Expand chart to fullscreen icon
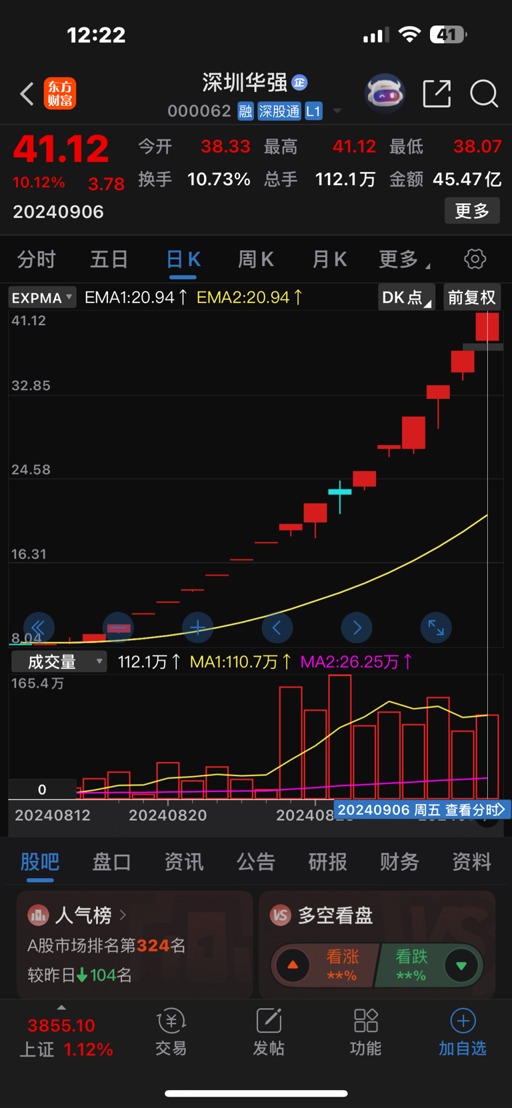This screenshot has width=512, height=1108. click(436, 628)
